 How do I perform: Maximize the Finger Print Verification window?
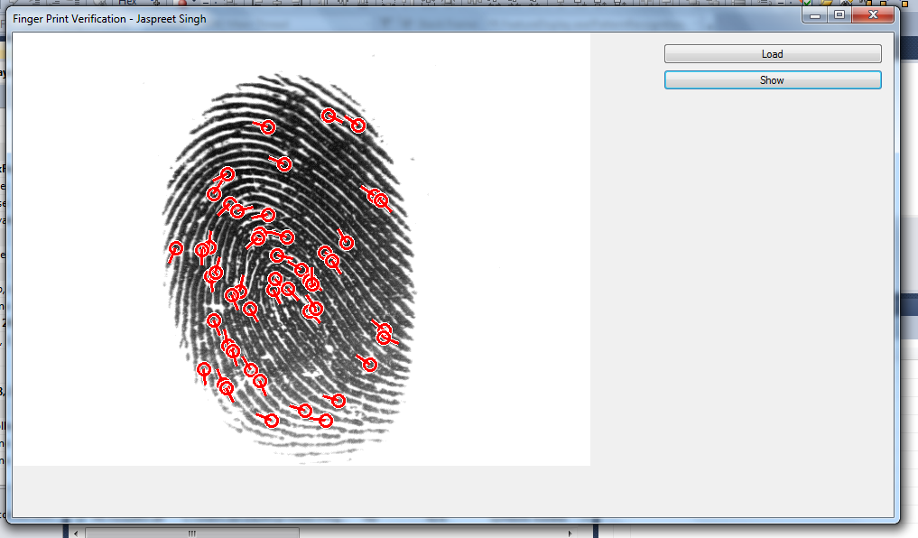[x=839, y=15]
